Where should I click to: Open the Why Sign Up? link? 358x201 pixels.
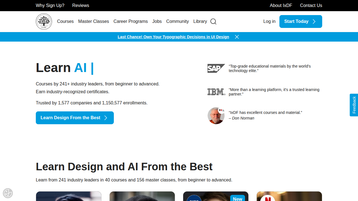click(50, 6)
